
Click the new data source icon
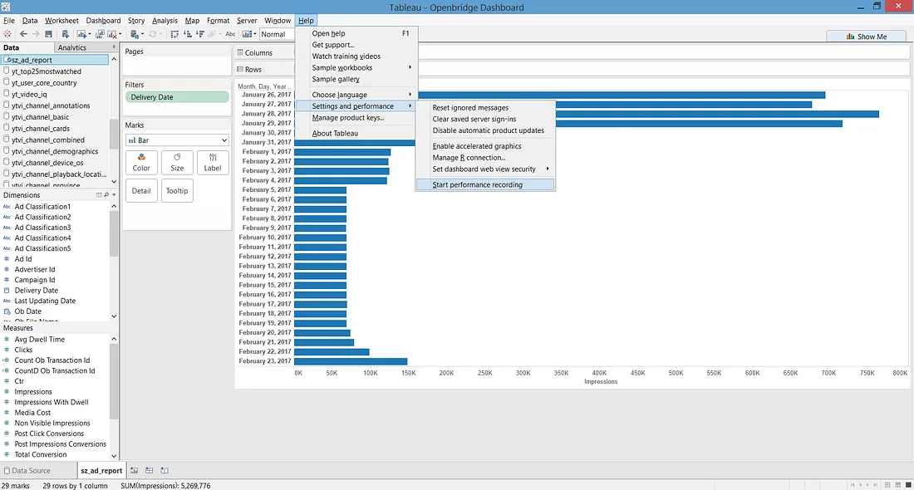click(x=66, y=34)
